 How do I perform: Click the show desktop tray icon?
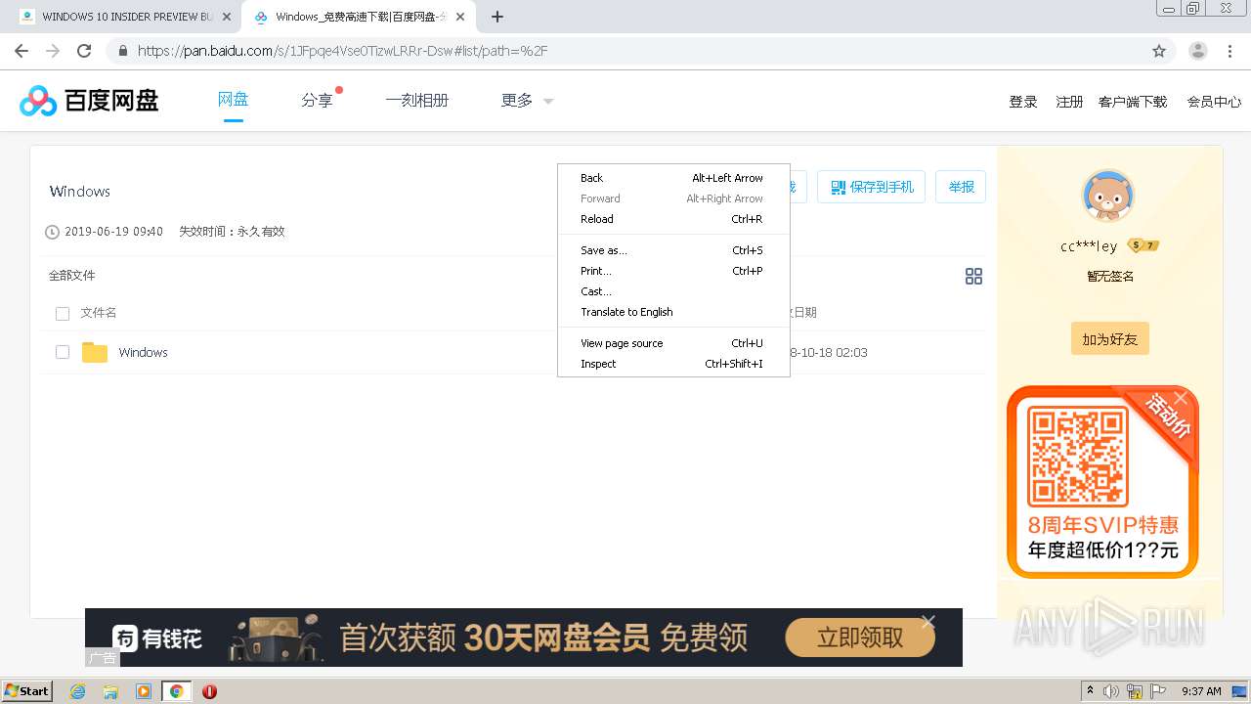1239,691
